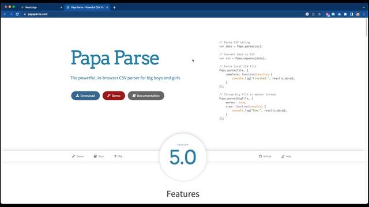Image resolution: width=369 pixels, height=207 pixels.
Task: Share this page via toolbar icon
Action: [x=313, y=14]
